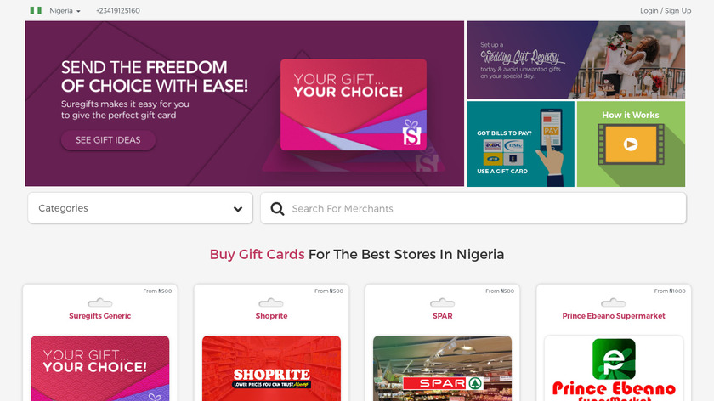714x401 pixels.
Task: Click the phone number +23419125160
Action: pos(118,10)
